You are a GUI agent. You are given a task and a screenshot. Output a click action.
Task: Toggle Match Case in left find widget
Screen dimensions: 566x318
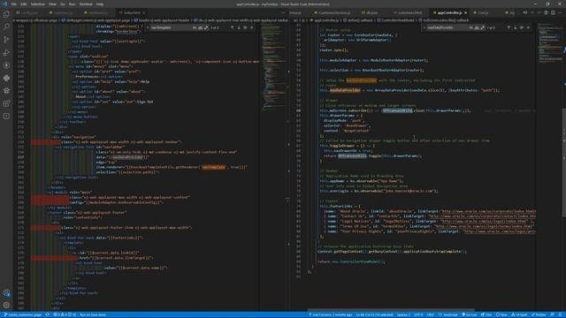[195, 27]
